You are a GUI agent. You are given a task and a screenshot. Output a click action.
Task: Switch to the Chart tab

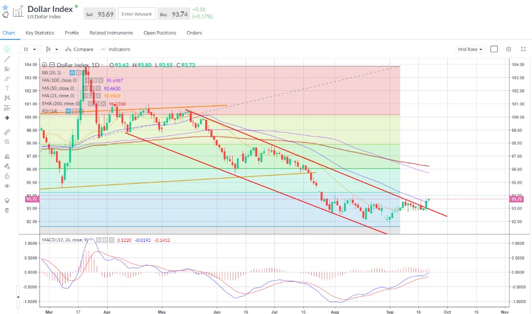(x=9, y=33)
